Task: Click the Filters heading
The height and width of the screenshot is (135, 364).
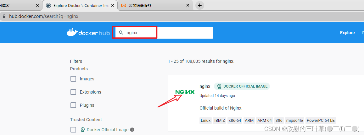Action: 76,61
